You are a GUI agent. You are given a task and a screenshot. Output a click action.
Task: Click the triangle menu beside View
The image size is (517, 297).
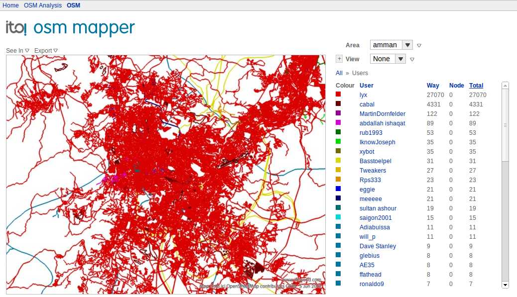click(x=412, y=59)
